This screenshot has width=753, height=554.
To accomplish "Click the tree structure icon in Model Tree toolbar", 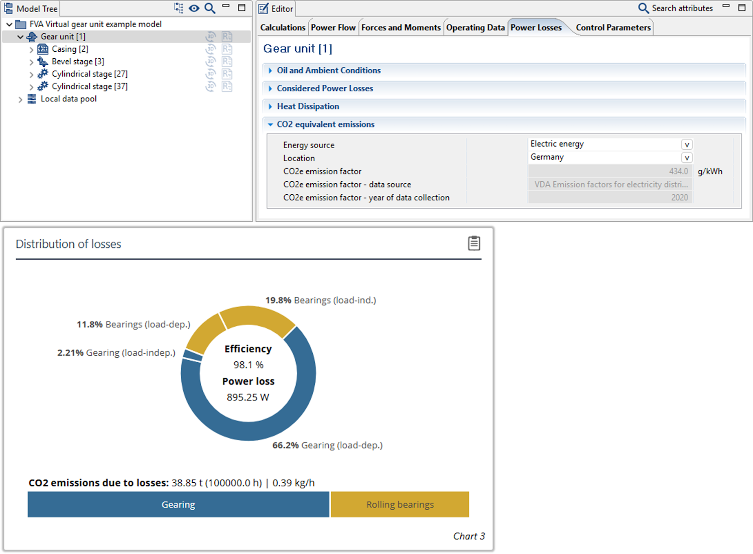I will coord(179,8).
